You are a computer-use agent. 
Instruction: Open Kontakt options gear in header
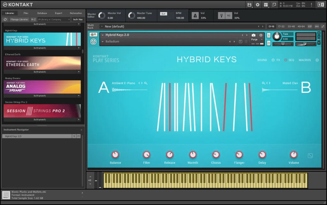258,4
